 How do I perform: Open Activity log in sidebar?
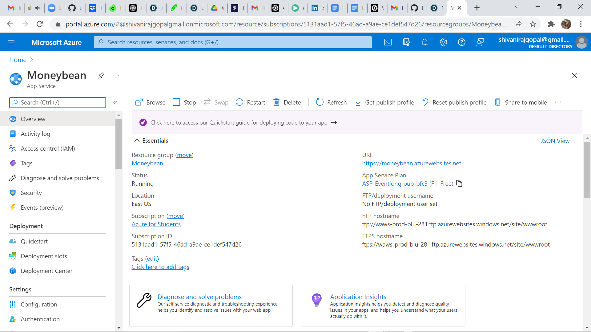(x=35, y=134)
